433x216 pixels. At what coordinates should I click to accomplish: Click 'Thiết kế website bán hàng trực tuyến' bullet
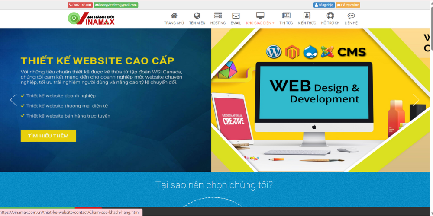(x=68, y=116)
